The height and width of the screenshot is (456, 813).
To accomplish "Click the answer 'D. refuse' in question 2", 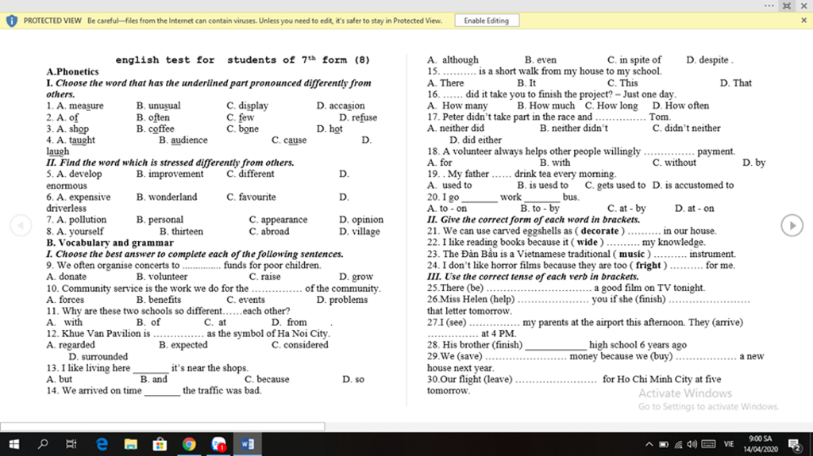I will [x=358, y=117].
